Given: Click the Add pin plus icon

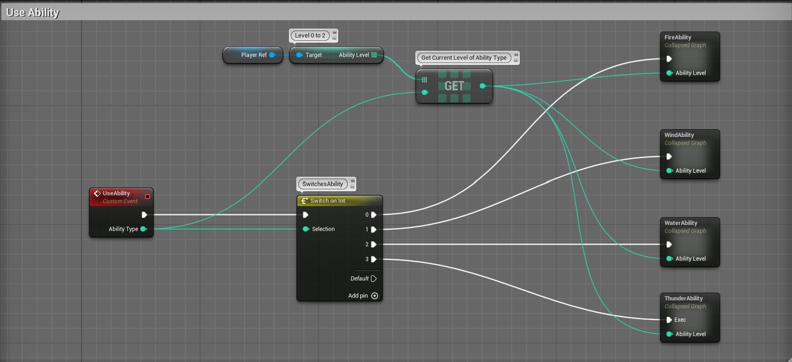Looking at the screenshot, I should pyautogui.click(x=375, y=296).
